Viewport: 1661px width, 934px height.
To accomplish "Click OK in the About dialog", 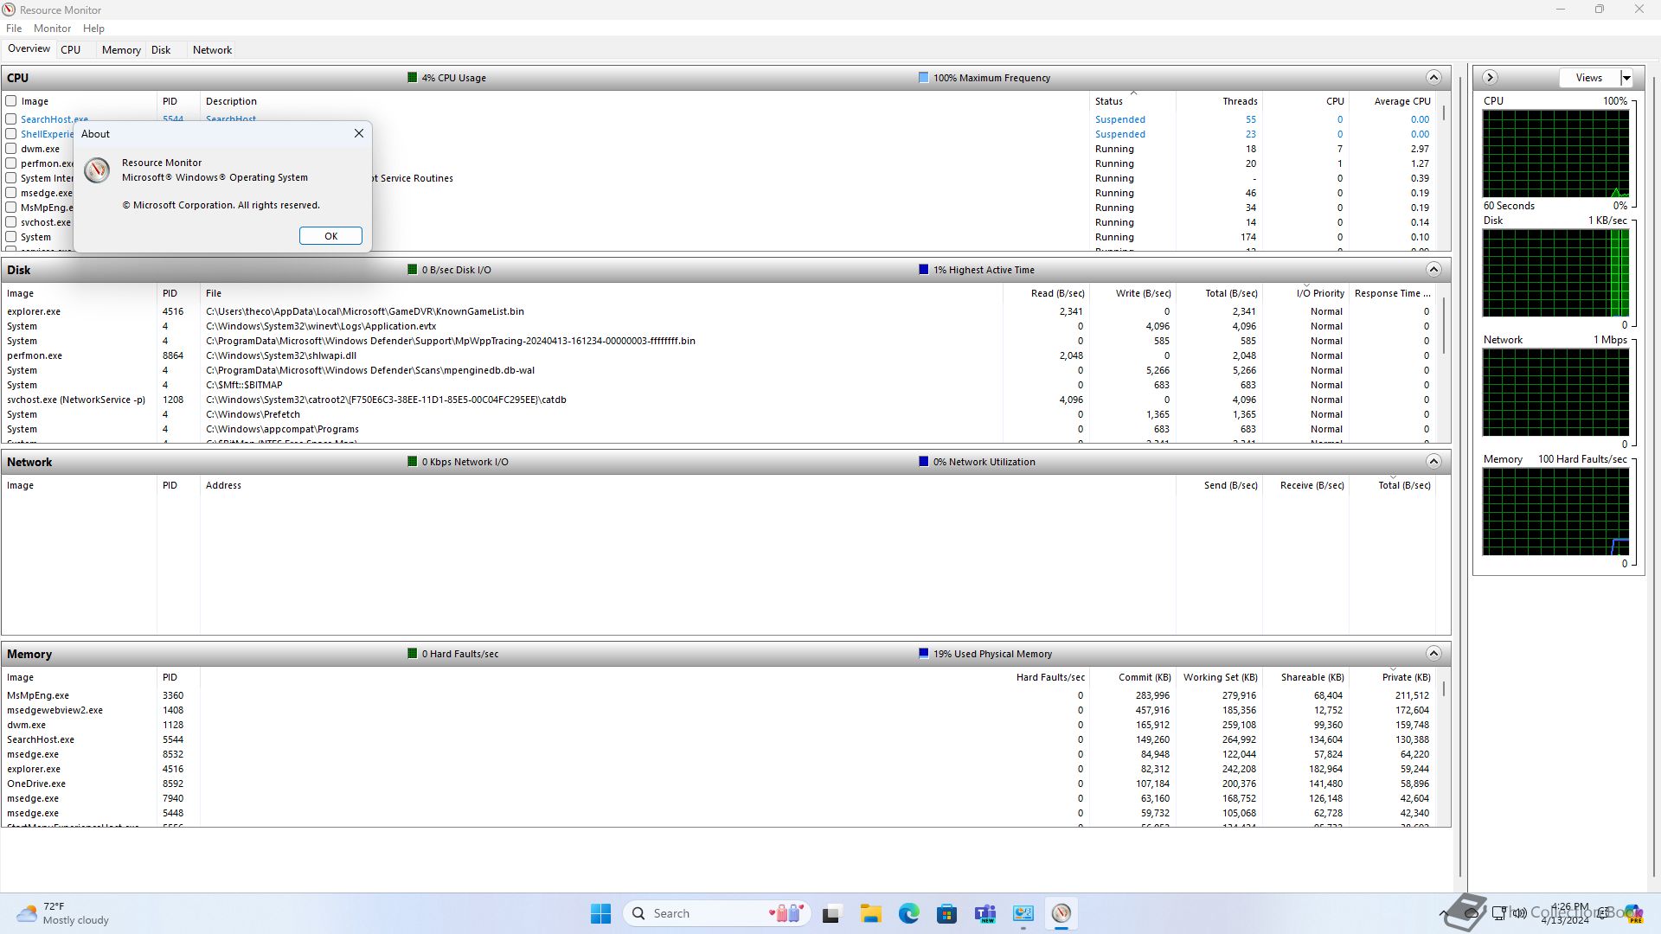I will point(330,236).
